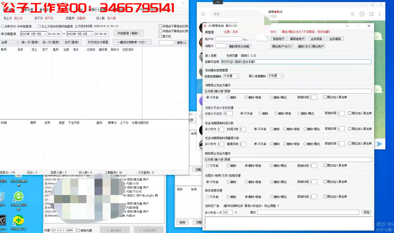Image resolution: width=394 pixels, height=233 pixels.
Task: Open the 群号设置 menu tab
Action: pyautogui.click(x=46, y=10)
